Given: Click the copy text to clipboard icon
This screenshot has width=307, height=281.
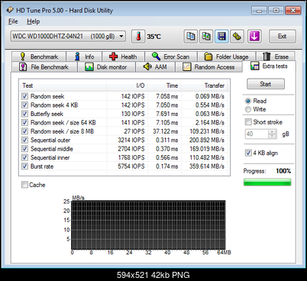Looking at the screenshot, I should pyautogui.click(x=191, y=37).
